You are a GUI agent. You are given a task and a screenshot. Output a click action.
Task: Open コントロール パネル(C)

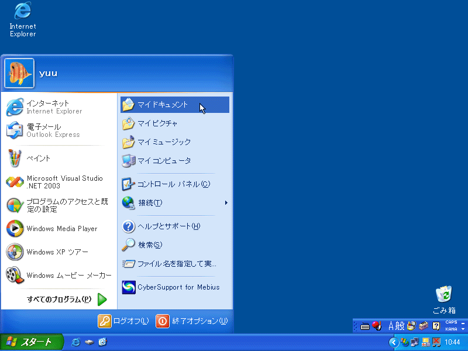click(175, 184)
